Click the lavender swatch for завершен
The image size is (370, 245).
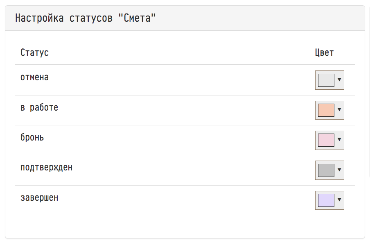pos(326,200)
